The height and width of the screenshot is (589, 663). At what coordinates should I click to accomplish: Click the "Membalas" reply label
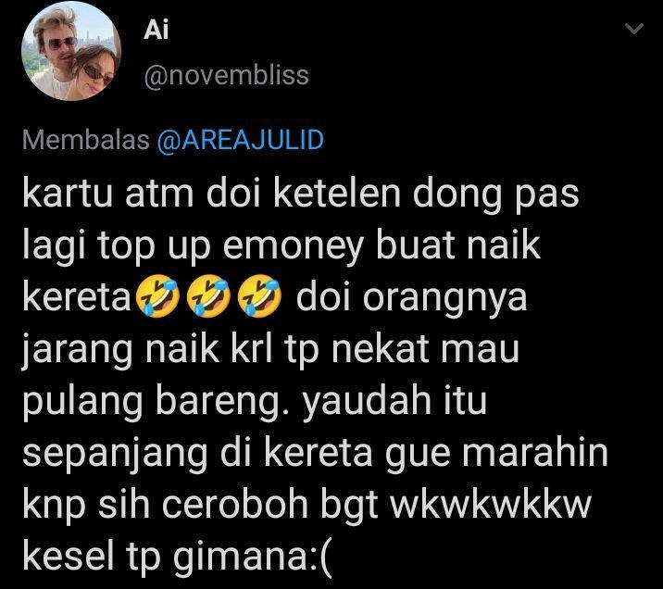(x=86, y=140)
